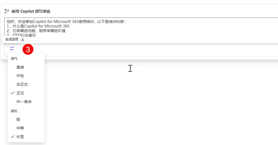Click the 时长 section header

14,111
